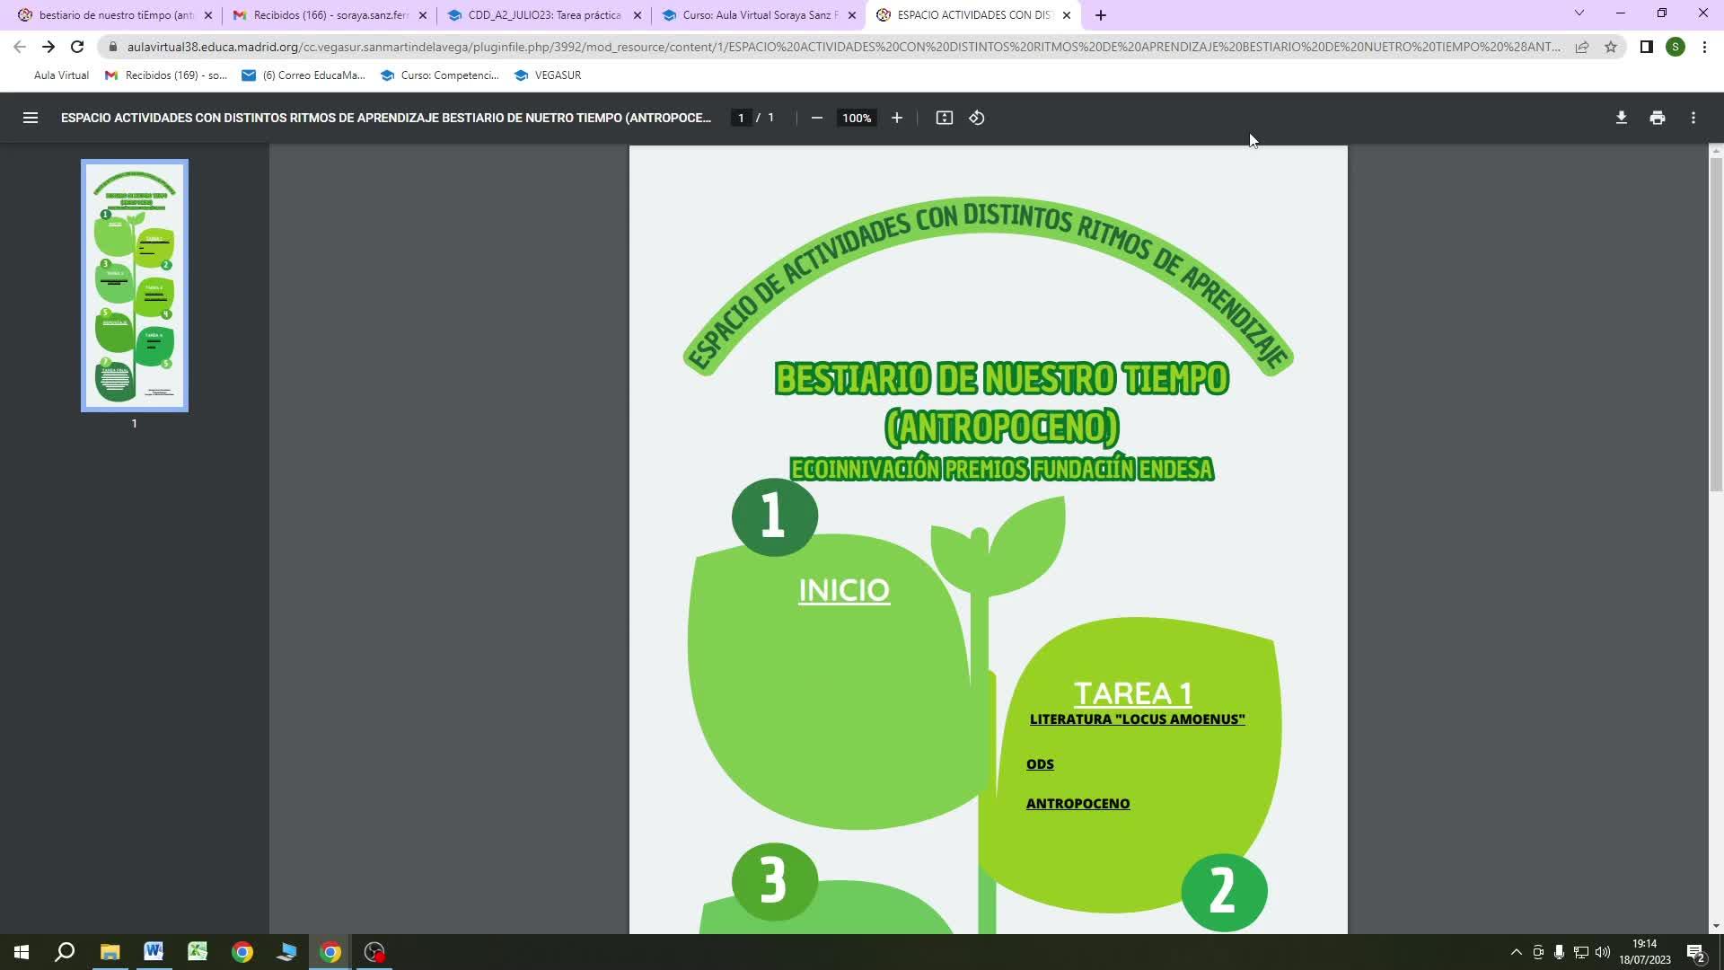This screenshot has height=970, width=1724.
Task: Bookmark this page with the star icon
Action: coord(1611,47)
